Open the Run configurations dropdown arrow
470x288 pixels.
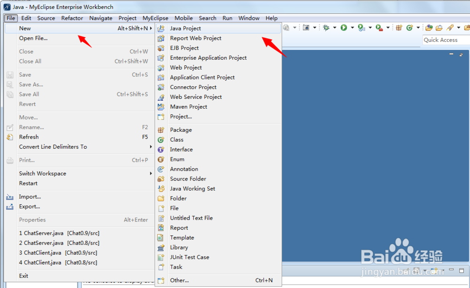pos(352,28)
